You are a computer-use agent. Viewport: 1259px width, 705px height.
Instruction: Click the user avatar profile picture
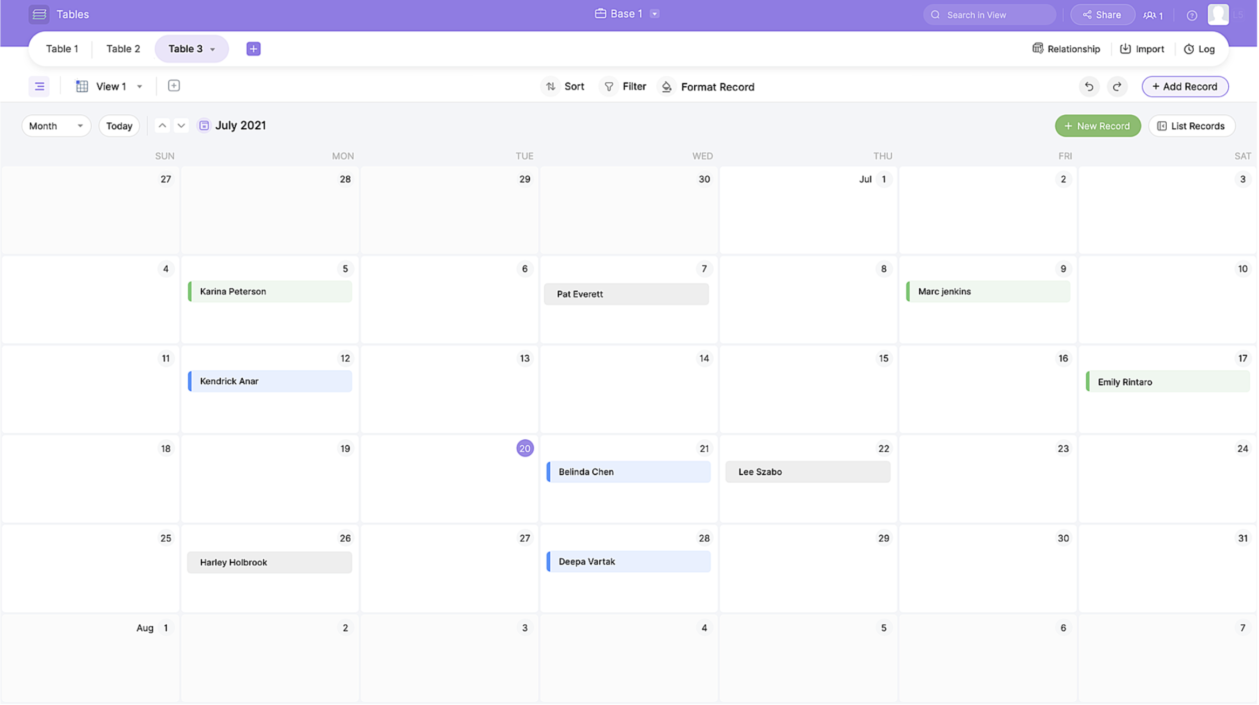click(x=1218, y=15)
